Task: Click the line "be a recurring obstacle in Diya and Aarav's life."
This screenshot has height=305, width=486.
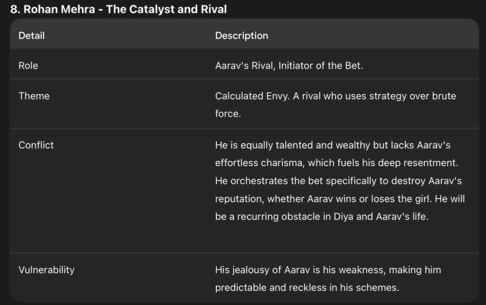Action: pyautogui.click(x=321, y=217)
